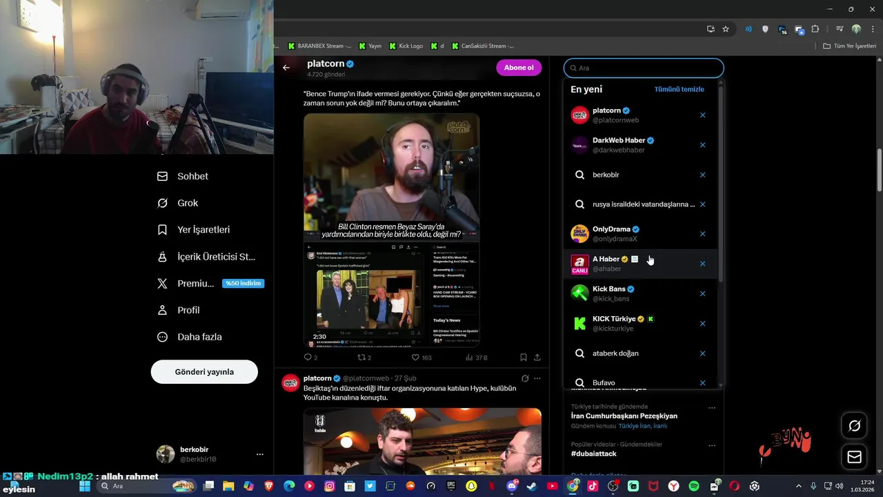Open Chrome three-dot menu
The width and height of the screenshot is (883, 497).
tap(872, 29)
